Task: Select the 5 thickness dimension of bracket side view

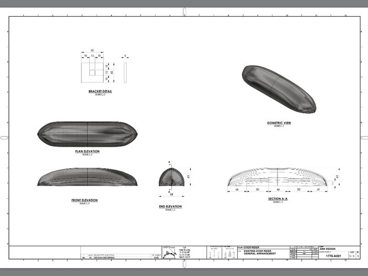Action: pyautogui.click(x=126, y=55)
